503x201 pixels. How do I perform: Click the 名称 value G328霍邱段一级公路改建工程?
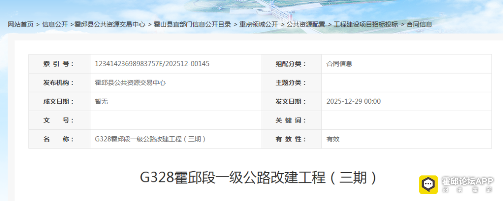click(150, 139)
